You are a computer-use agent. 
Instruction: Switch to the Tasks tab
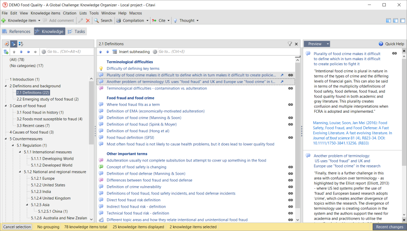coord(76,31)
